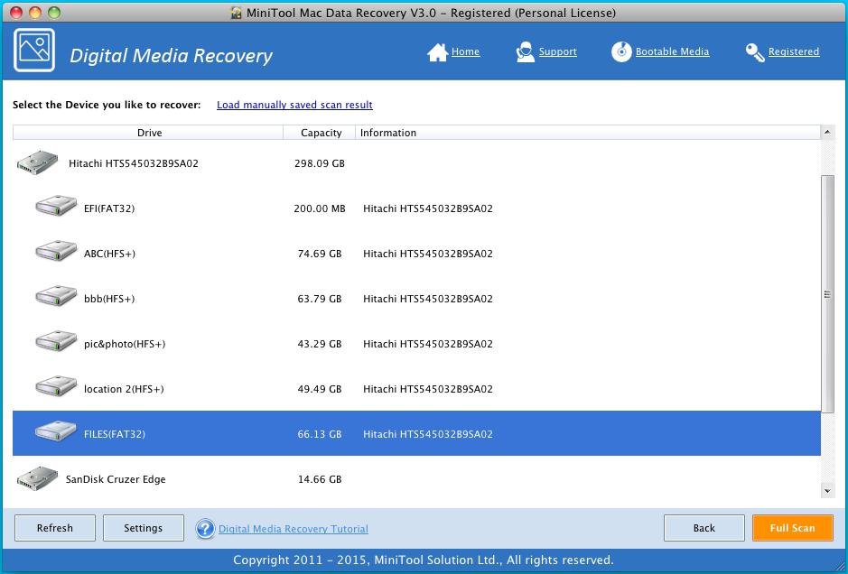Open Load manually saved scan result
The width and height of the screenshot is (848, 574).
click(294, 105)
